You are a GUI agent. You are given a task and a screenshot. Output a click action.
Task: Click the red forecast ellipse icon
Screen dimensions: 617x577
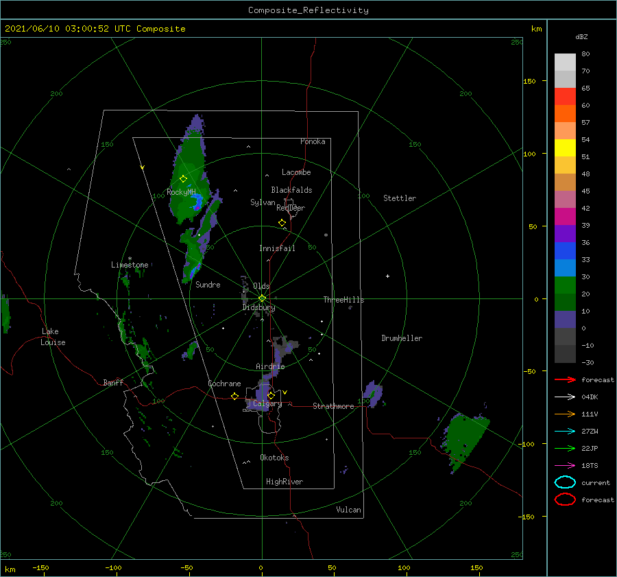click(x=565, y=499)
